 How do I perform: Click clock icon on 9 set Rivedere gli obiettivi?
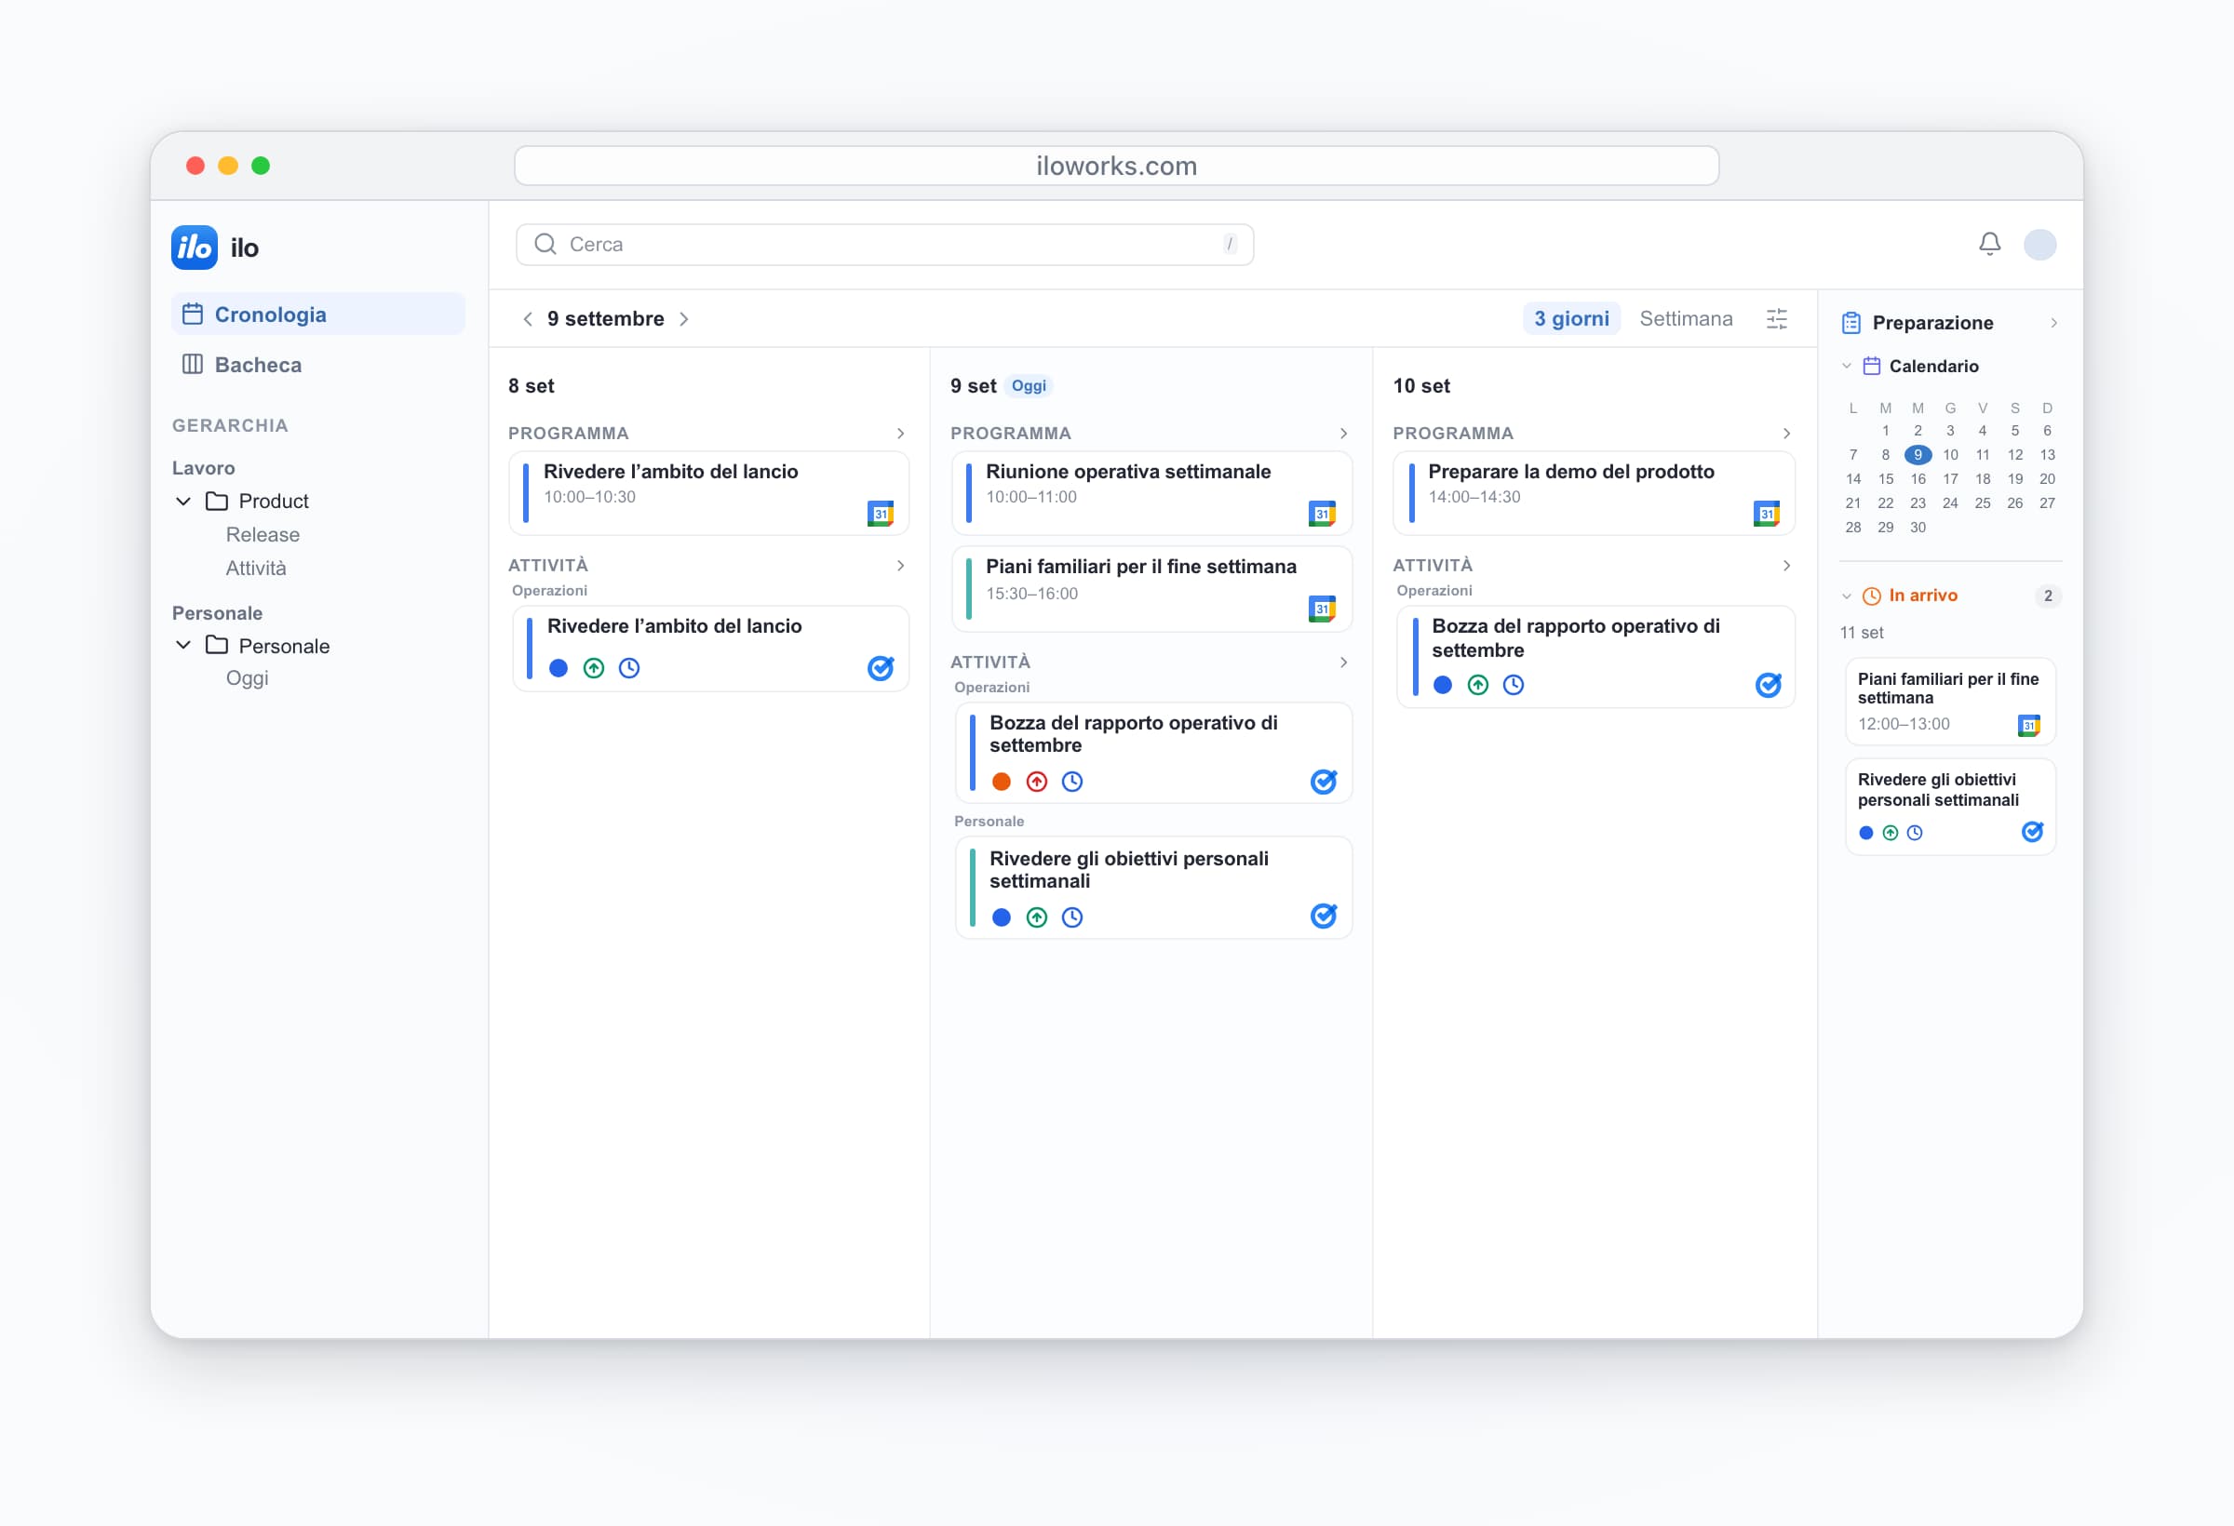tap(1071, 917)
